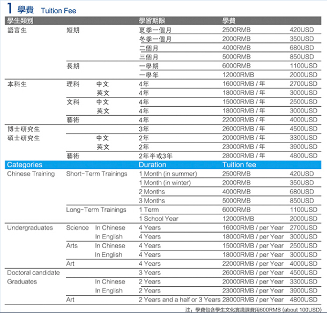Click the "Categories" header in blue bar
This screenshot has height=313, width=327.
click(x=25, y=165)
